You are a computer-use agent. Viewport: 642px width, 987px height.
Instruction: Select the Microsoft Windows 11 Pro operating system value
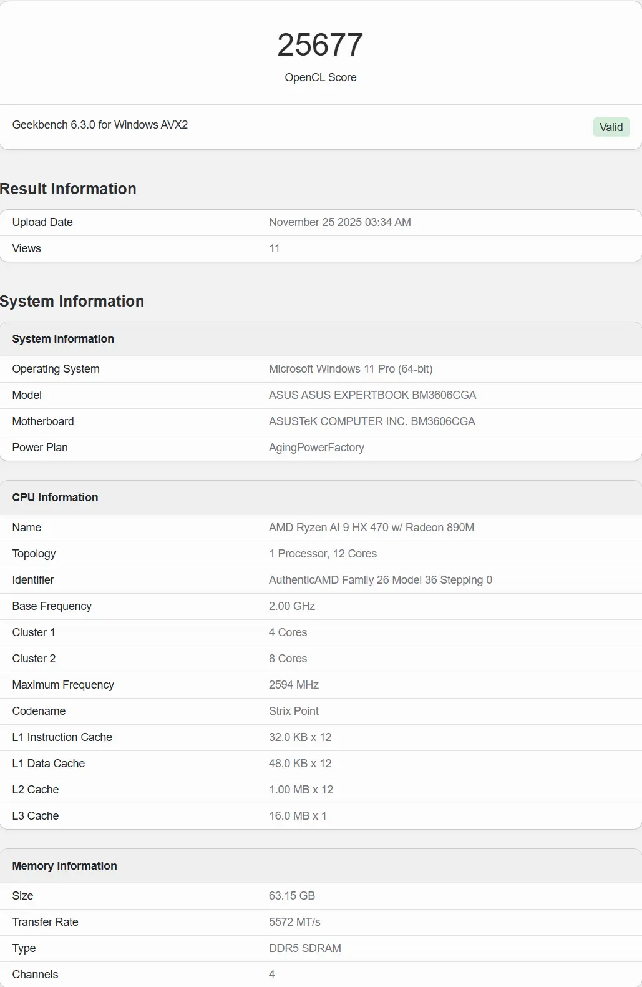click(350, 369)
